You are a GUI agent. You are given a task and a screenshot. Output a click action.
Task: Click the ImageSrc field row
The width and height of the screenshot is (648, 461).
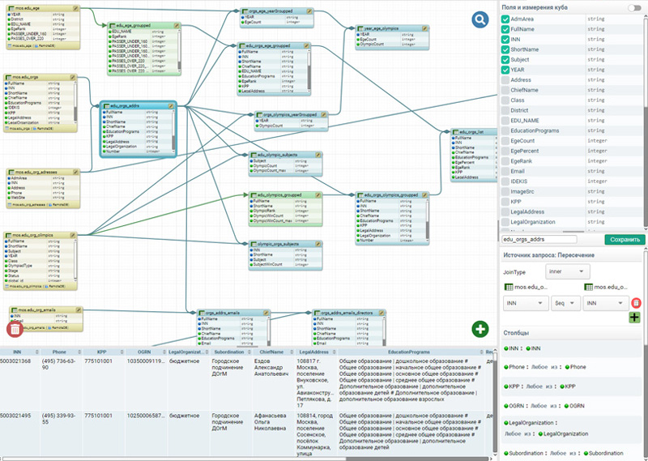coord(573,192)
